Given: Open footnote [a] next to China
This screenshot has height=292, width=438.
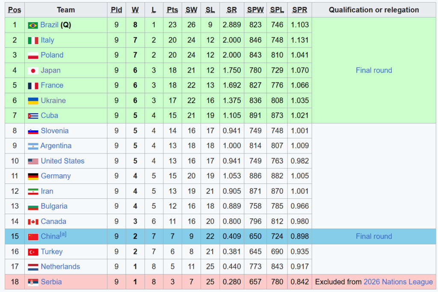Looking at the screenshot, I should pyautogui.click(x=63, y=234).
